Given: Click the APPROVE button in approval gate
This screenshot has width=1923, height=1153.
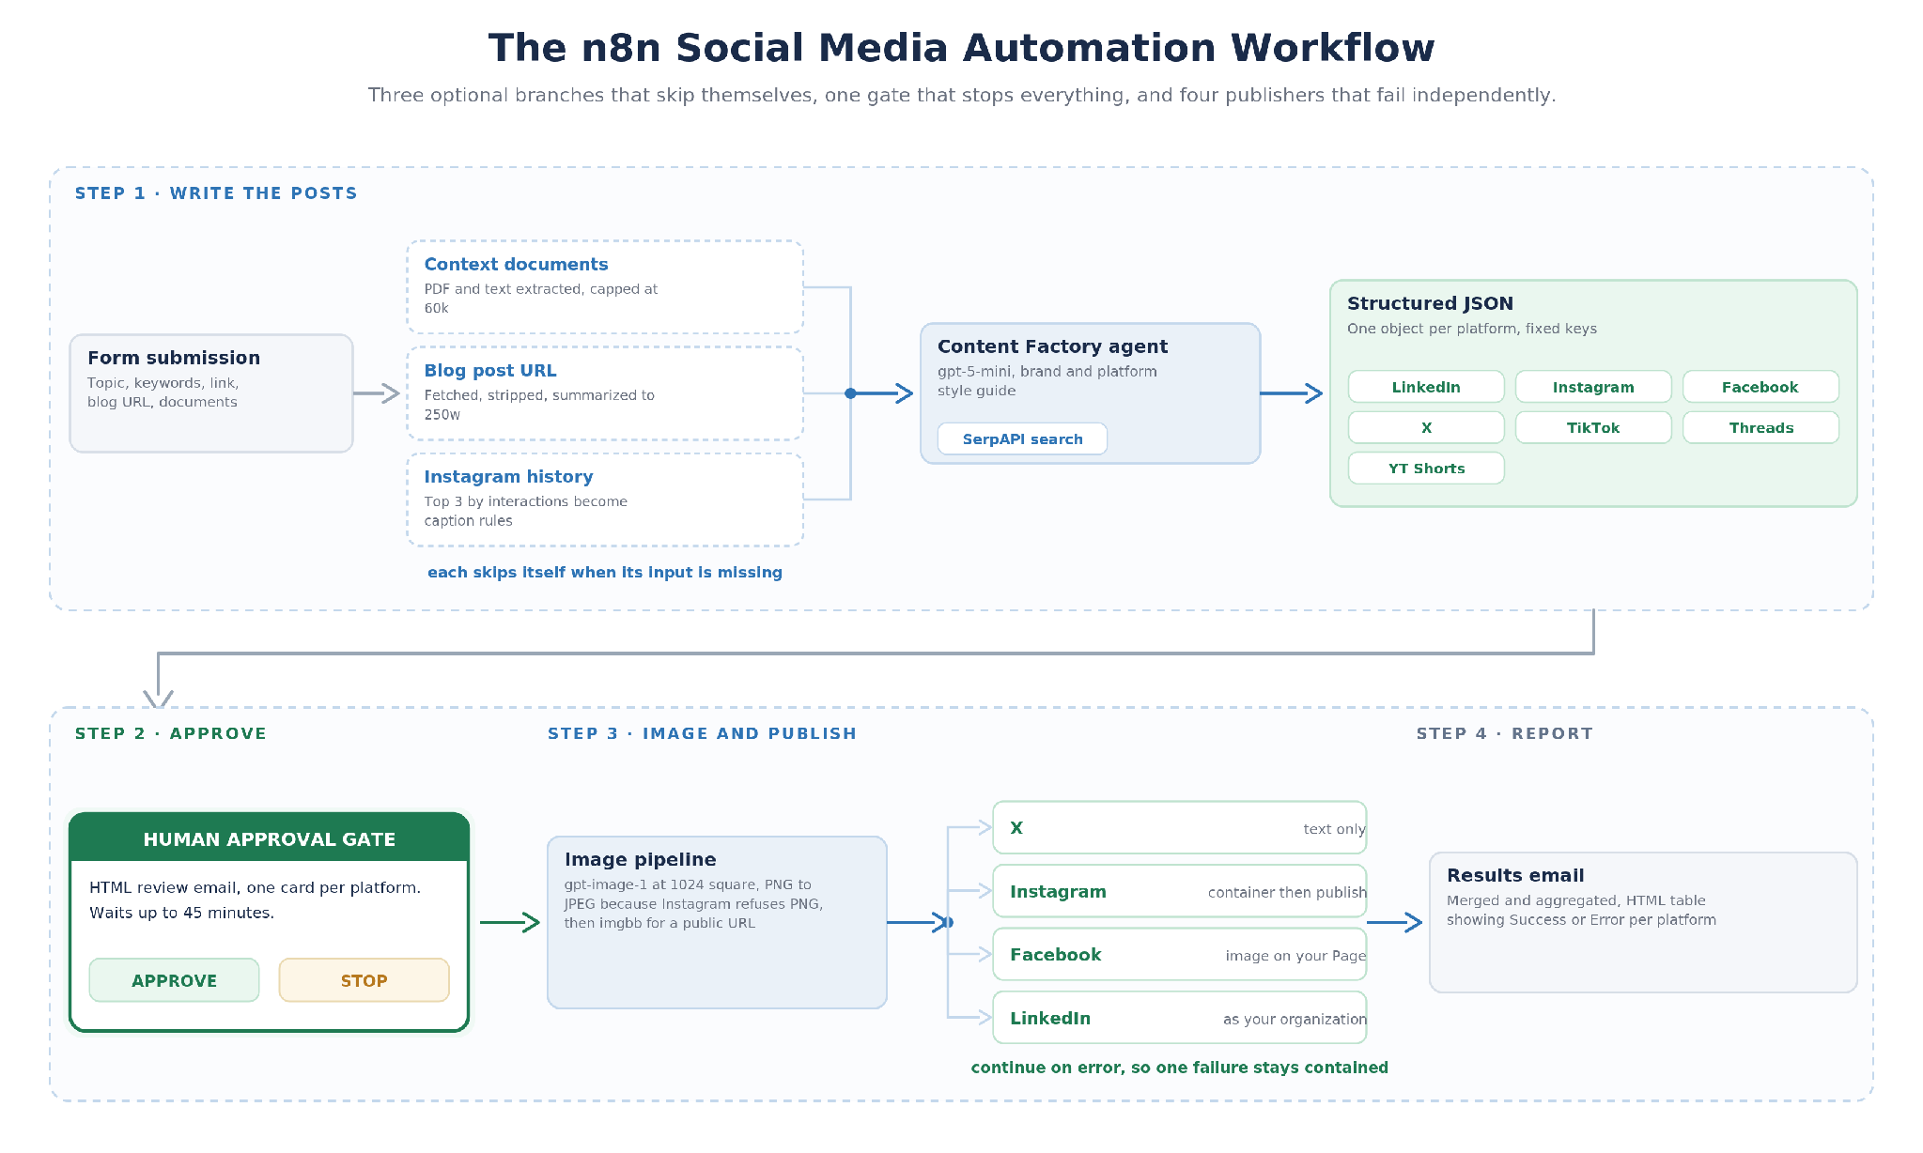Looking at the screenshot, I should point(174,980).
